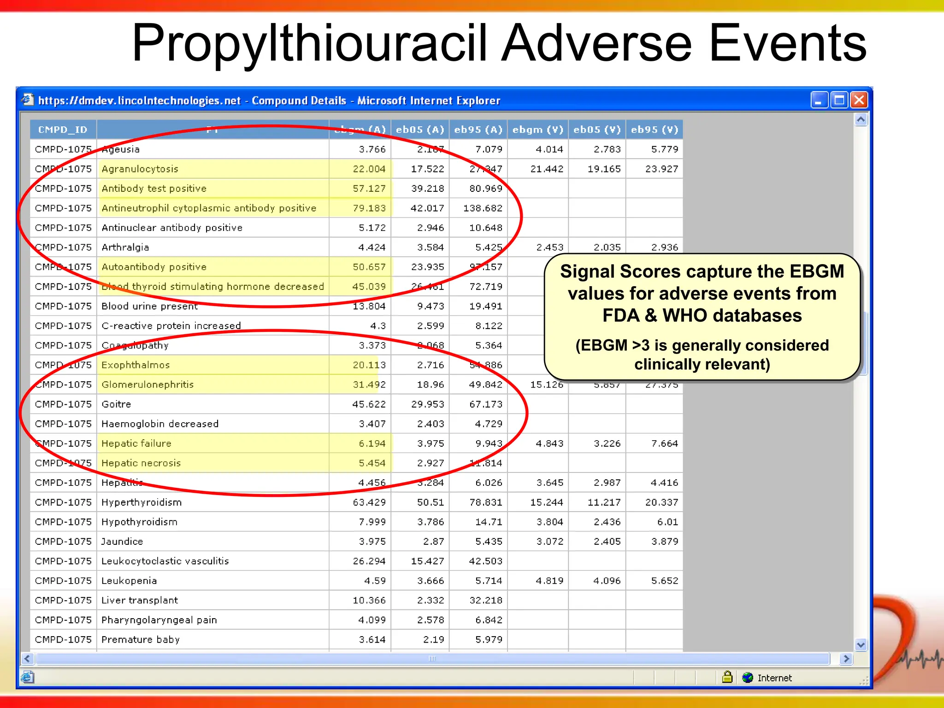944x708 pixels.
Task: Select the Agranulocytosis row
Action: click(140, 169)
